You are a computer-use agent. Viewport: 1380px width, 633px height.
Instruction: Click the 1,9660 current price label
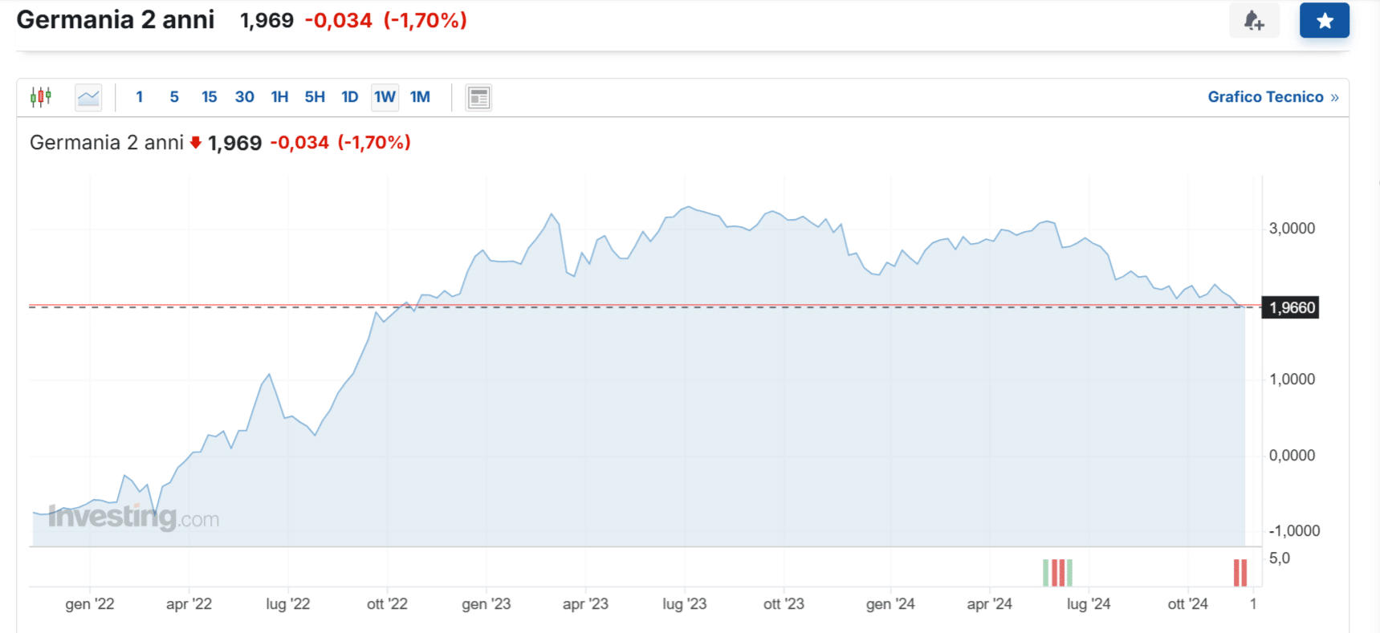[1291, 308]
